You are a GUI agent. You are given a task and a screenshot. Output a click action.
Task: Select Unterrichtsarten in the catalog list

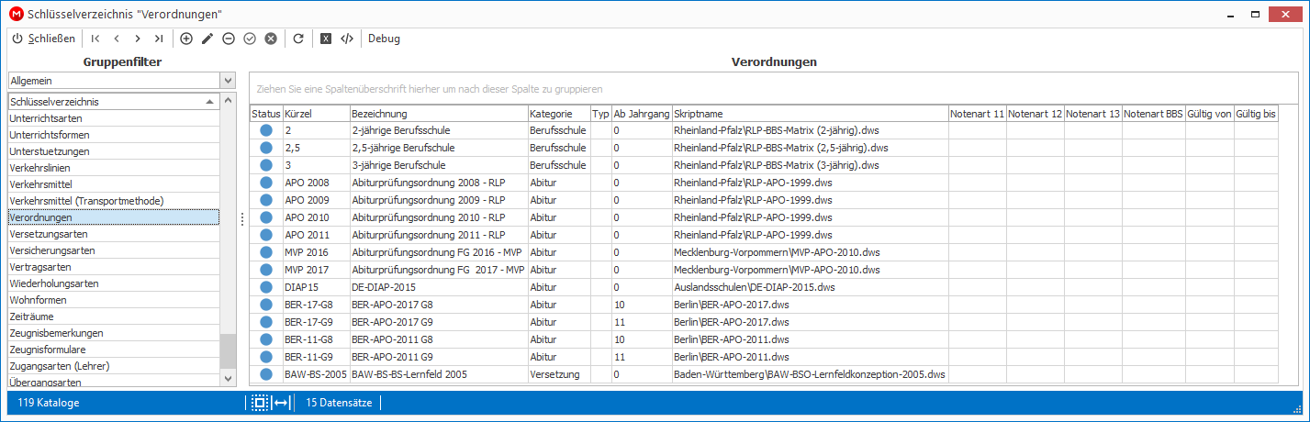pyautogui.click(x=114, y=118)
